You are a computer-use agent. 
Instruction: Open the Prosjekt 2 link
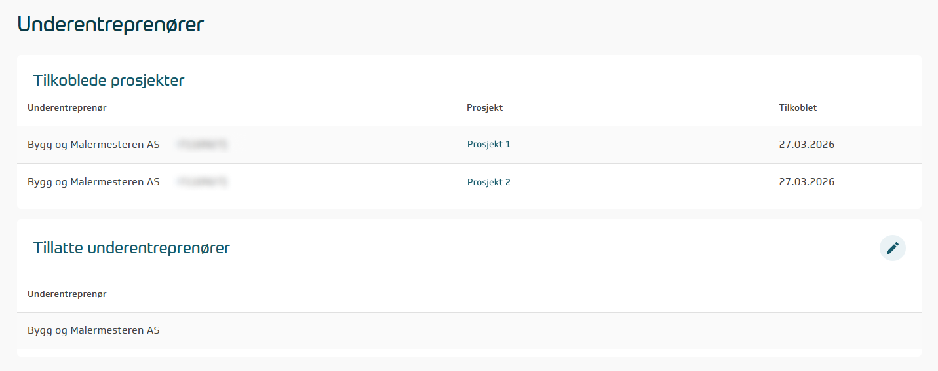coord(488,183)
